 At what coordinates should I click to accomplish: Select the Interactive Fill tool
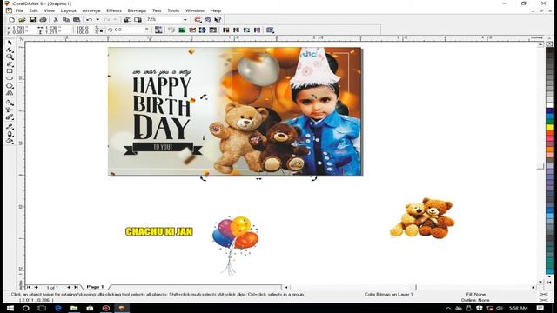pos(10,103)
